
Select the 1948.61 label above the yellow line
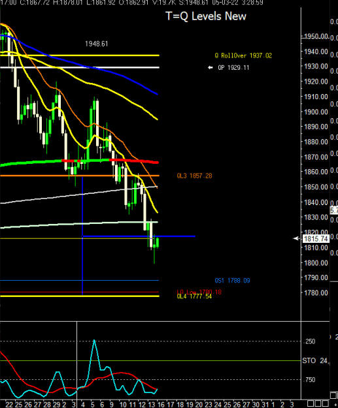(96, 44)
